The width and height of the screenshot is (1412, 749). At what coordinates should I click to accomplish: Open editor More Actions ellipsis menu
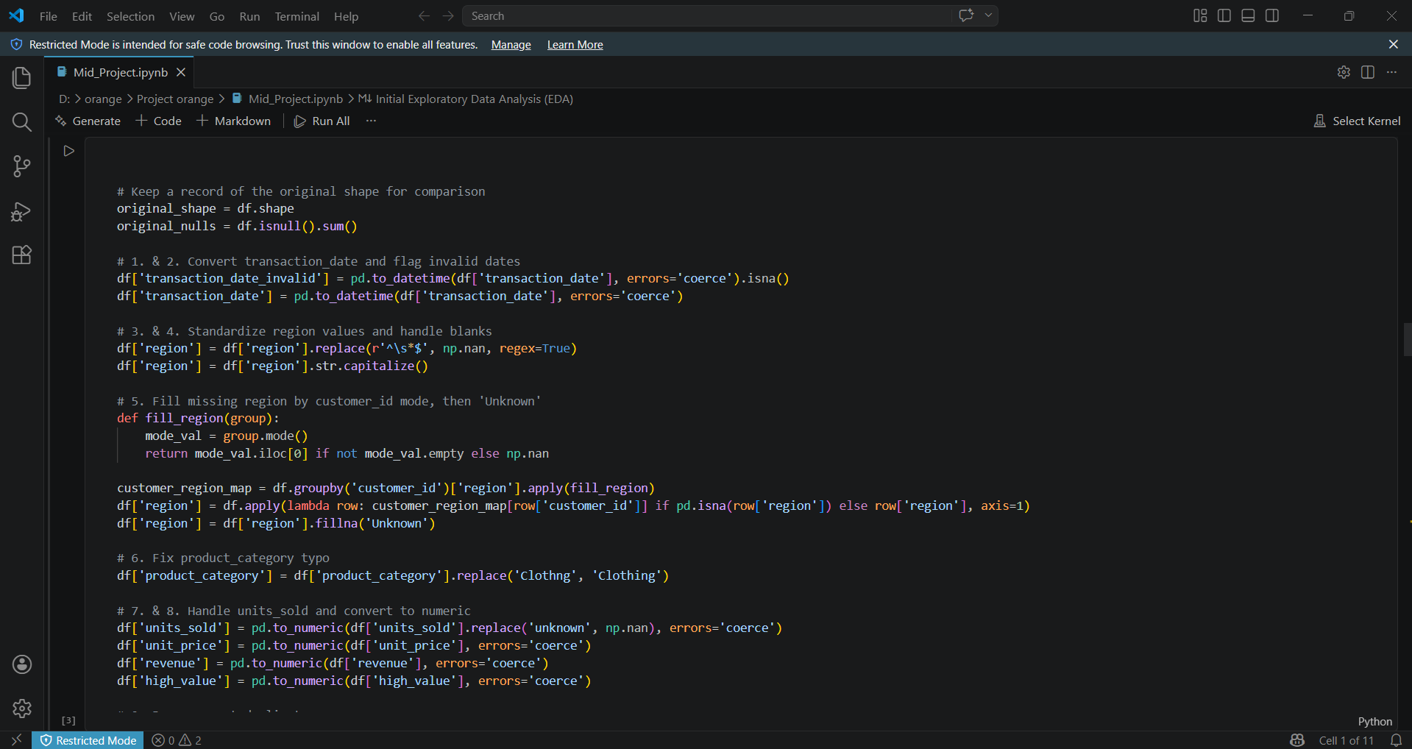tap(1391, 72)
